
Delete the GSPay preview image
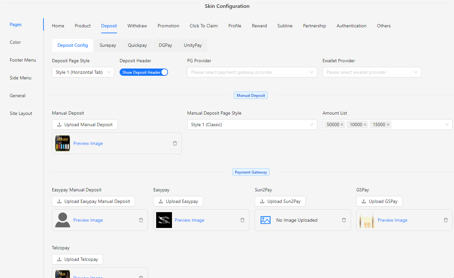click(x=445, y=220)
